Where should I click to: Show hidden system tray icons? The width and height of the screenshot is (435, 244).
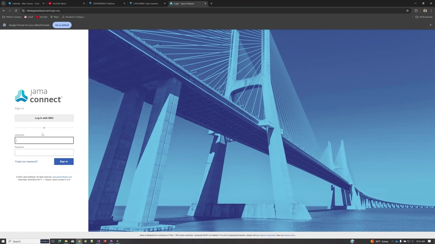click(x=392, y=241)
